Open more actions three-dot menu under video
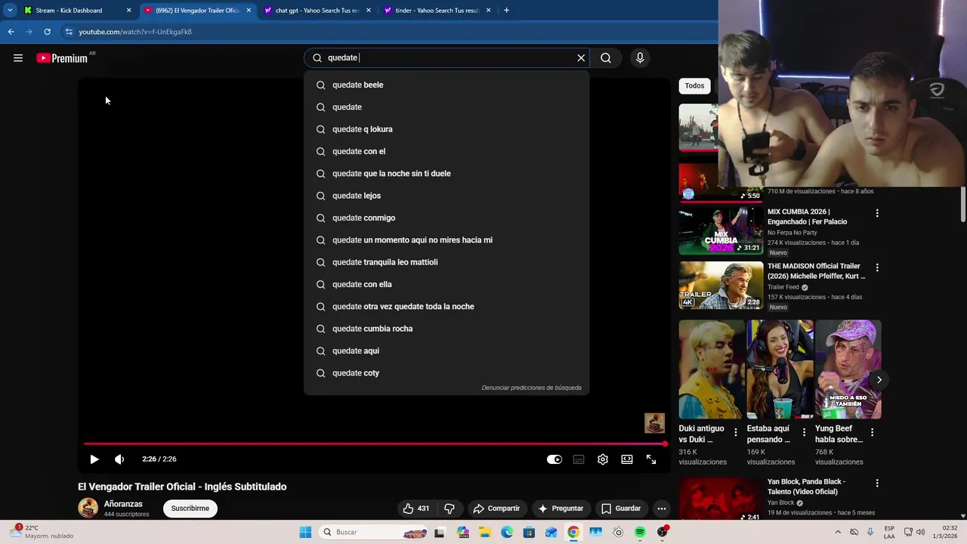The width and height of the screenshot is (967, 544). tap(661, 508)
